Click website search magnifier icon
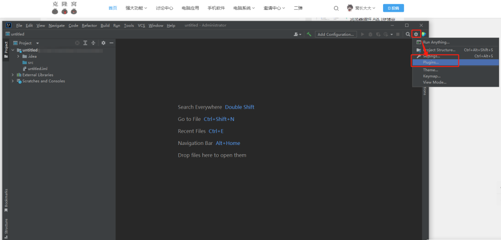This screenshot has width=501, height=240. [336, 8]
